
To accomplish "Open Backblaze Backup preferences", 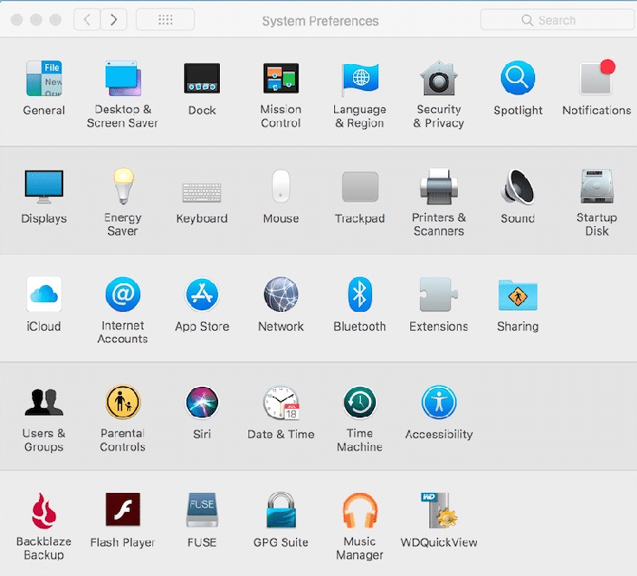I will click(x=43, y=511).
